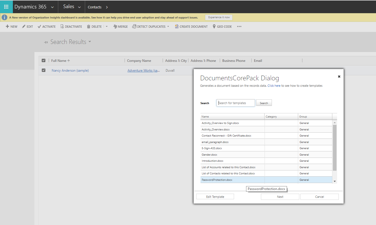Viewport: 376px width, 225px height.
Task: Click the Dynamics 365 title
Action: (30, 7)
